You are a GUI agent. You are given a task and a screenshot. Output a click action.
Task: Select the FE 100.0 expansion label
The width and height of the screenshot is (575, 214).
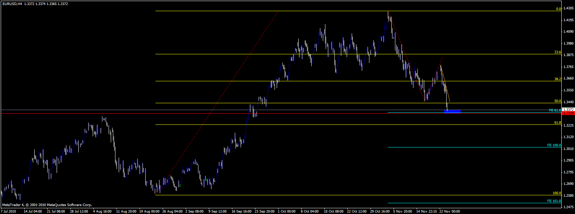coord(554,145)
